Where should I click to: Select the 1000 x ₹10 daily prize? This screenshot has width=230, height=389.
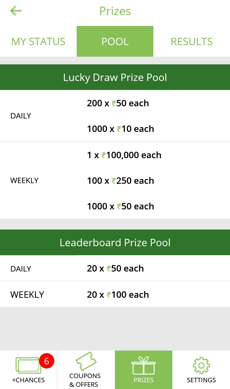click(120, 129)
